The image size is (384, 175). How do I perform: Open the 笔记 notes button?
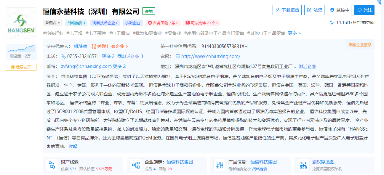[x=314, y=10]
